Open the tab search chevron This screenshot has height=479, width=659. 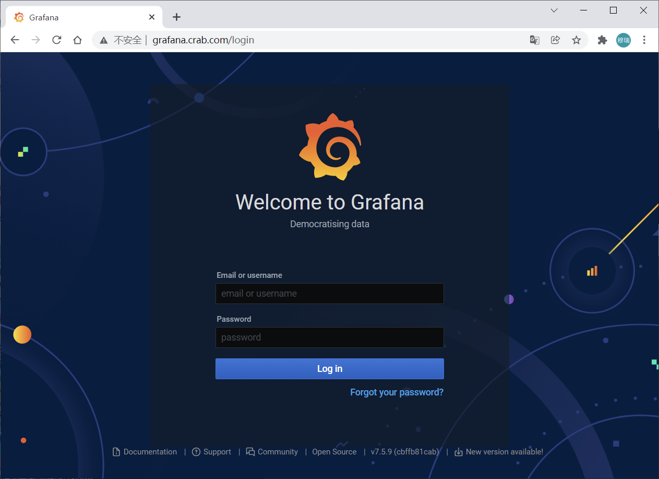[554, 10]
